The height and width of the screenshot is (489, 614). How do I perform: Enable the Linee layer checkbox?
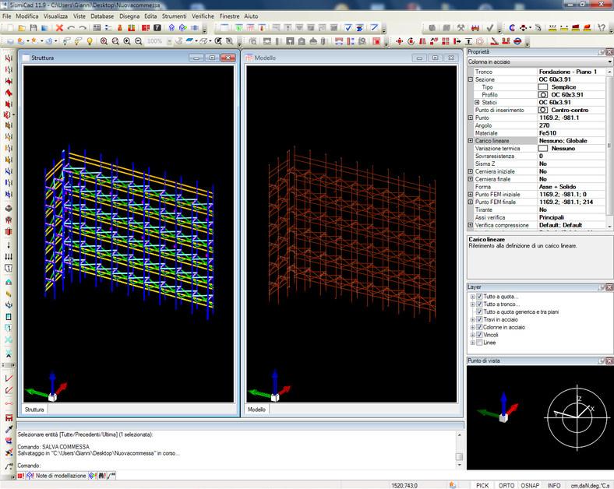click(x=479, y=343)
